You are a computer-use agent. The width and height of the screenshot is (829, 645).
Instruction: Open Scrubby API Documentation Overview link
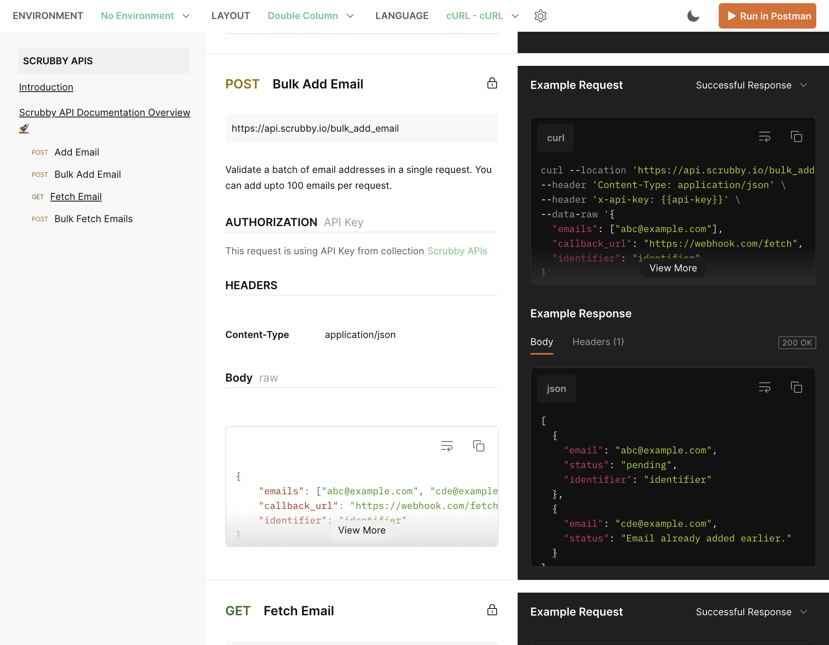pos(105,113)
